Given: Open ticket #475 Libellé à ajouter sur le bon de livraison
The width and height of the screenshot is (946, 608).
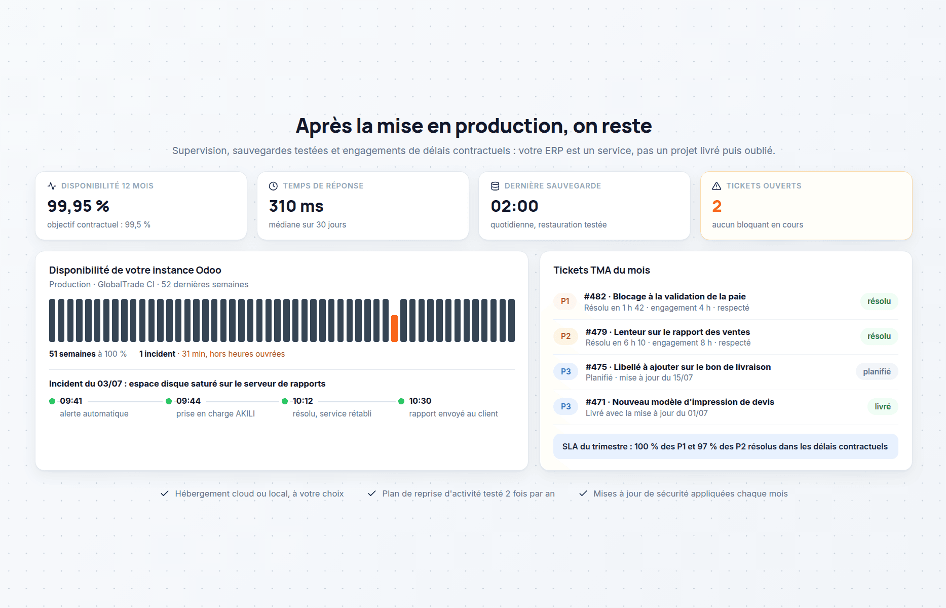Looking at the screenshot, I should [726, 372].
